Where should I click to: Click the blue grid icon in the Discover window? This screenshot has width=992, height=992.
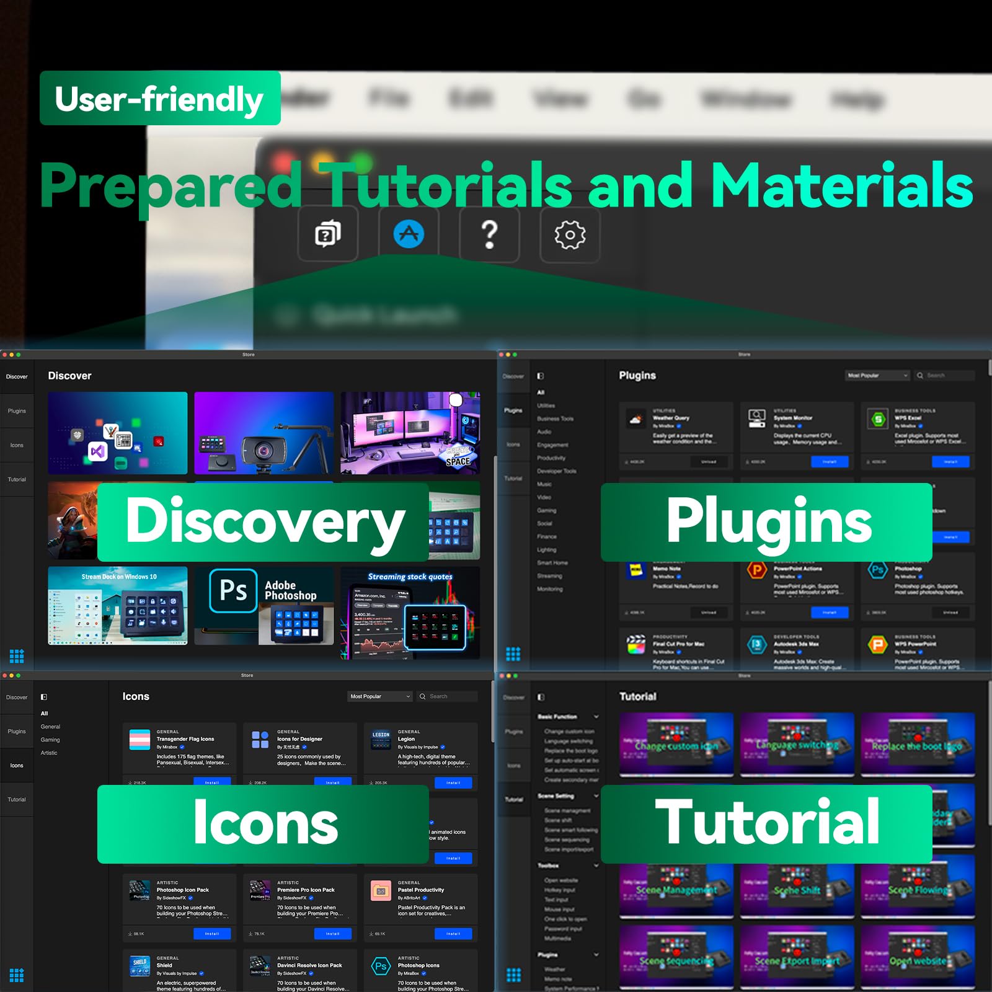17,655
